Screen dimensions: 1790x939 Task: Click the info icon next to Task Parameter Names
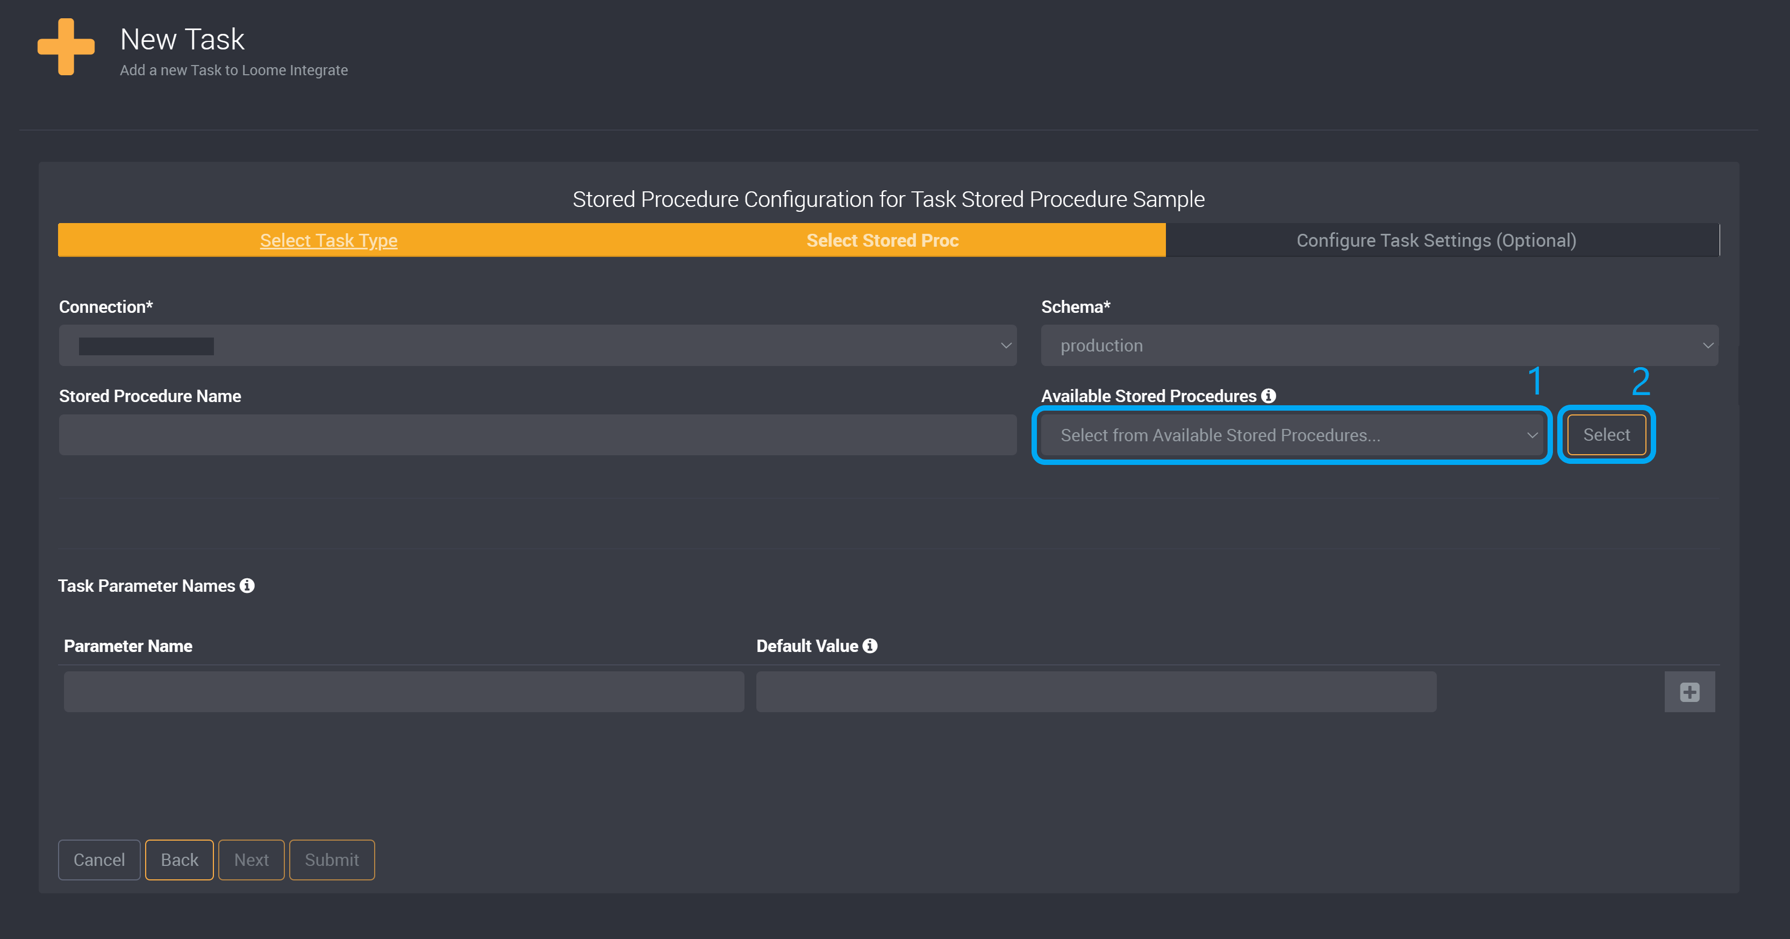(247, 585)
